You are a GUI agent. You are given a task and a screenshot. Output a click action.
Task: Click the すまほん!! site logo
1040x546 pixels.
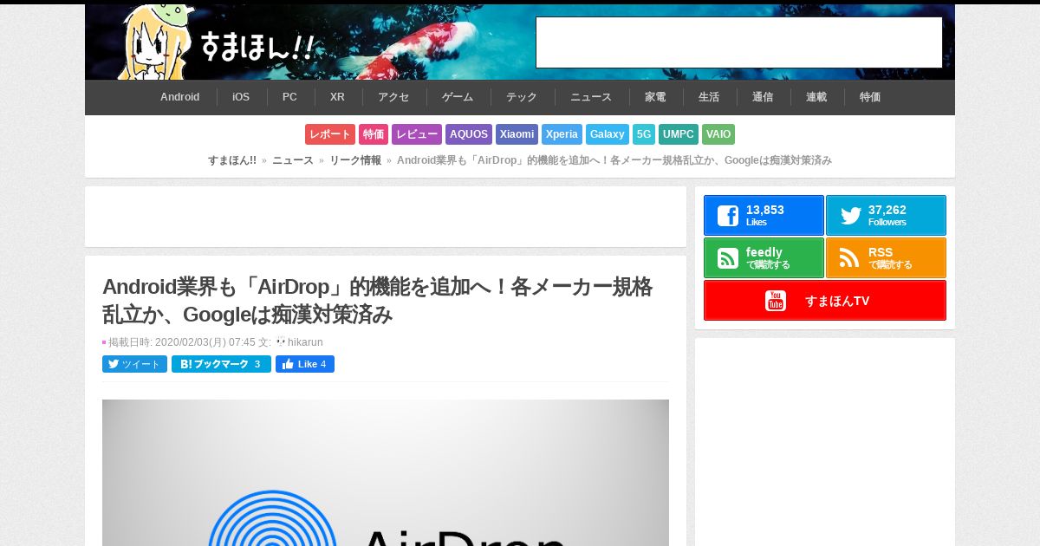[217, 43]
